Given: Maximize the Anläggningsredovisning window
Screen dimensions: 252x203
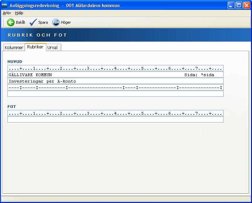Looking at the screenshot, I should coord(239,5).
